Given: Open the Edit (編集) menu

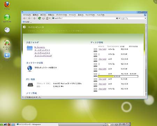Looking at the screenshot, I should click(36, 15).
